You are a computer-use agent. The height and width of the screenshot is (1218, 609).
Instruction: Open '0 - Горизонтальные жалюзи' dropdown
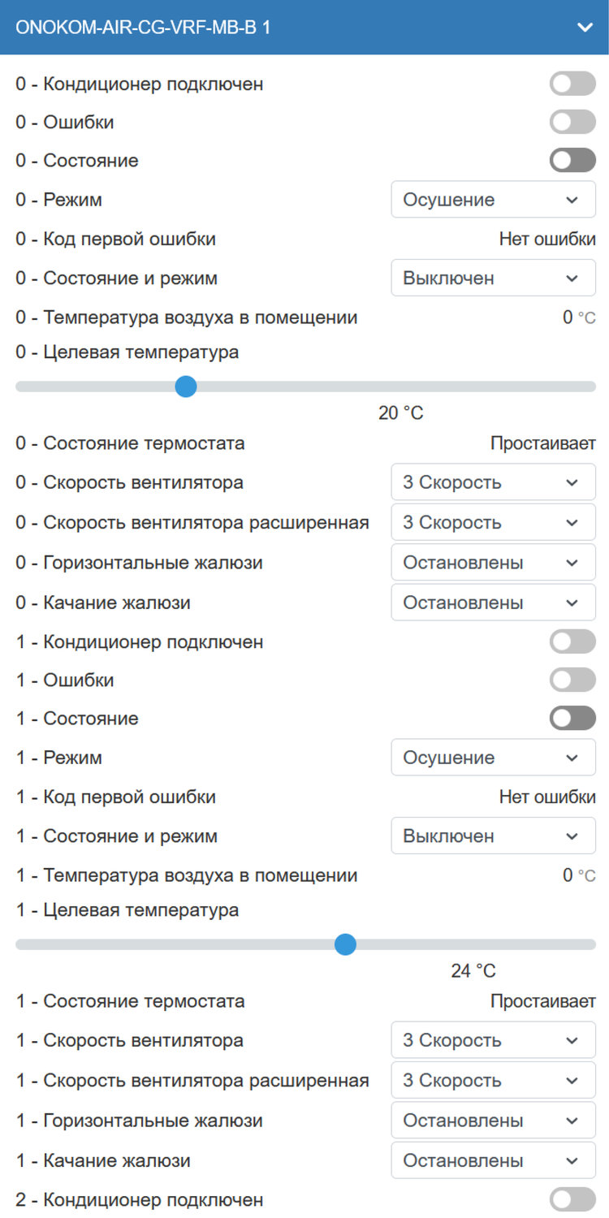coord(493,562)
